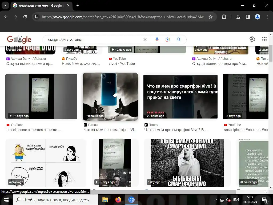
Task: Open link 'Откуда появился мем пр...' from Afisha
Action: [29, 64]
